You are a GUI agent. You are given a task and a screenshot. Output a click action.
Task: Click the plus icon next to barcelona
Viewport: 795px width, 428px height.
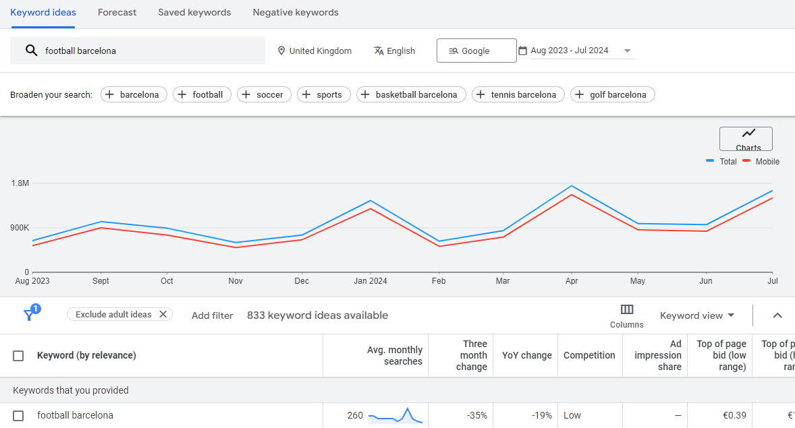point(109,94)
